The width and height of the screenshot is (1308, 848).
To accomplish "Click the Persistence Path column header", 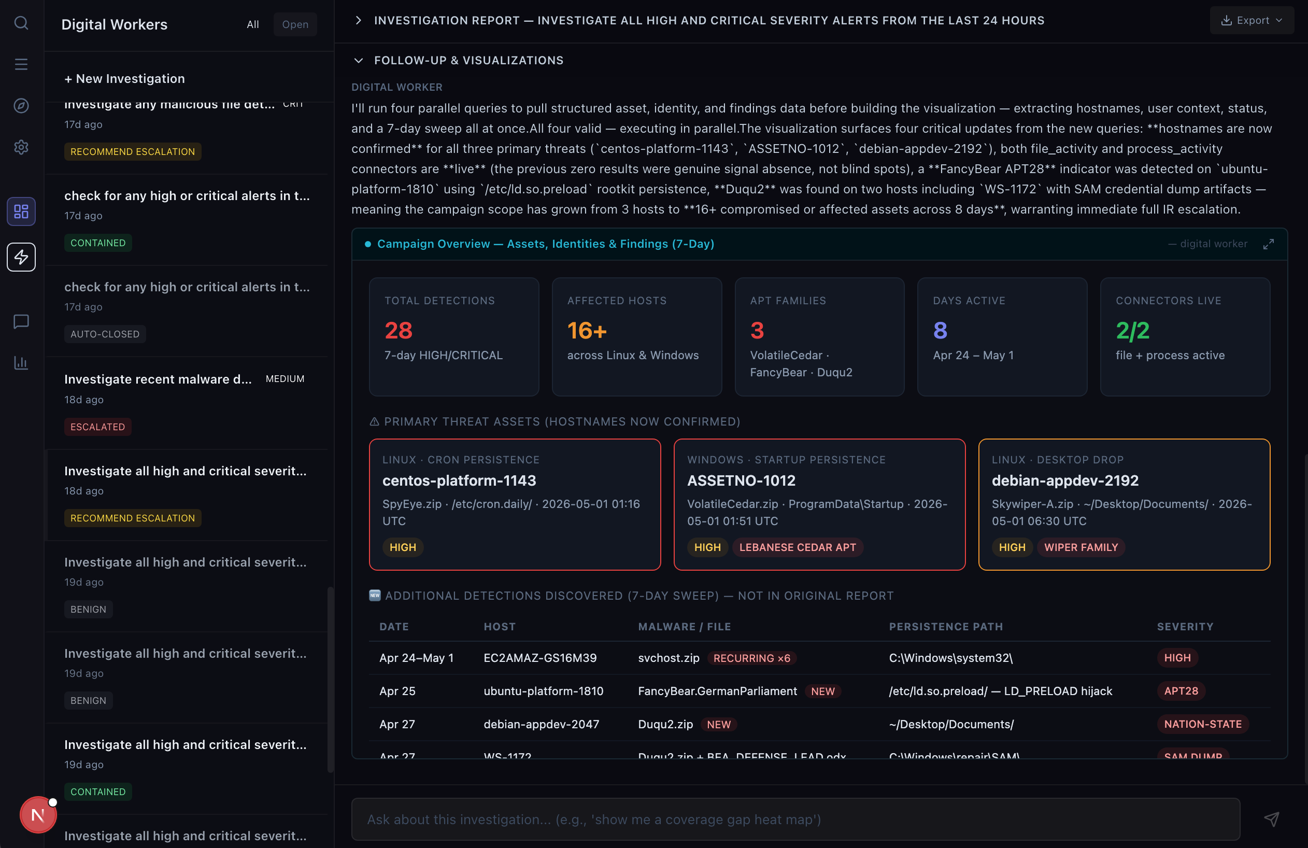I will [946, 627].
